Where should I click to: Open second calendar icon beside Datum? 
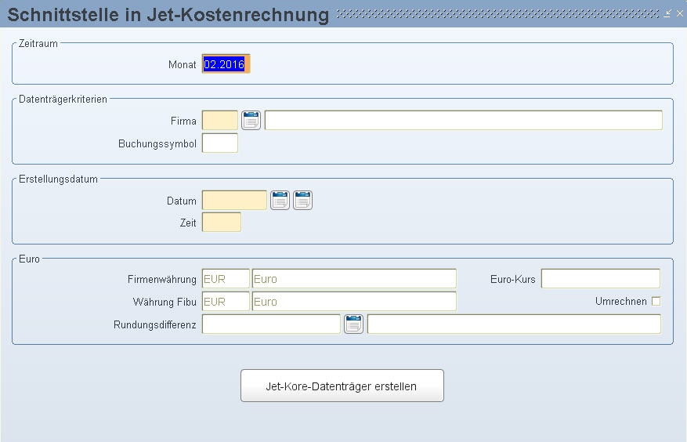point(302,201)
